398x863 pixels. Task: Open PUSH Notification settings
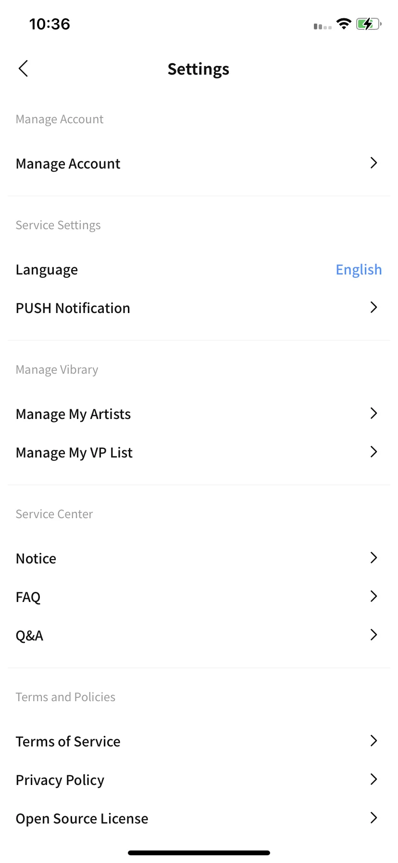pos(199,308)
